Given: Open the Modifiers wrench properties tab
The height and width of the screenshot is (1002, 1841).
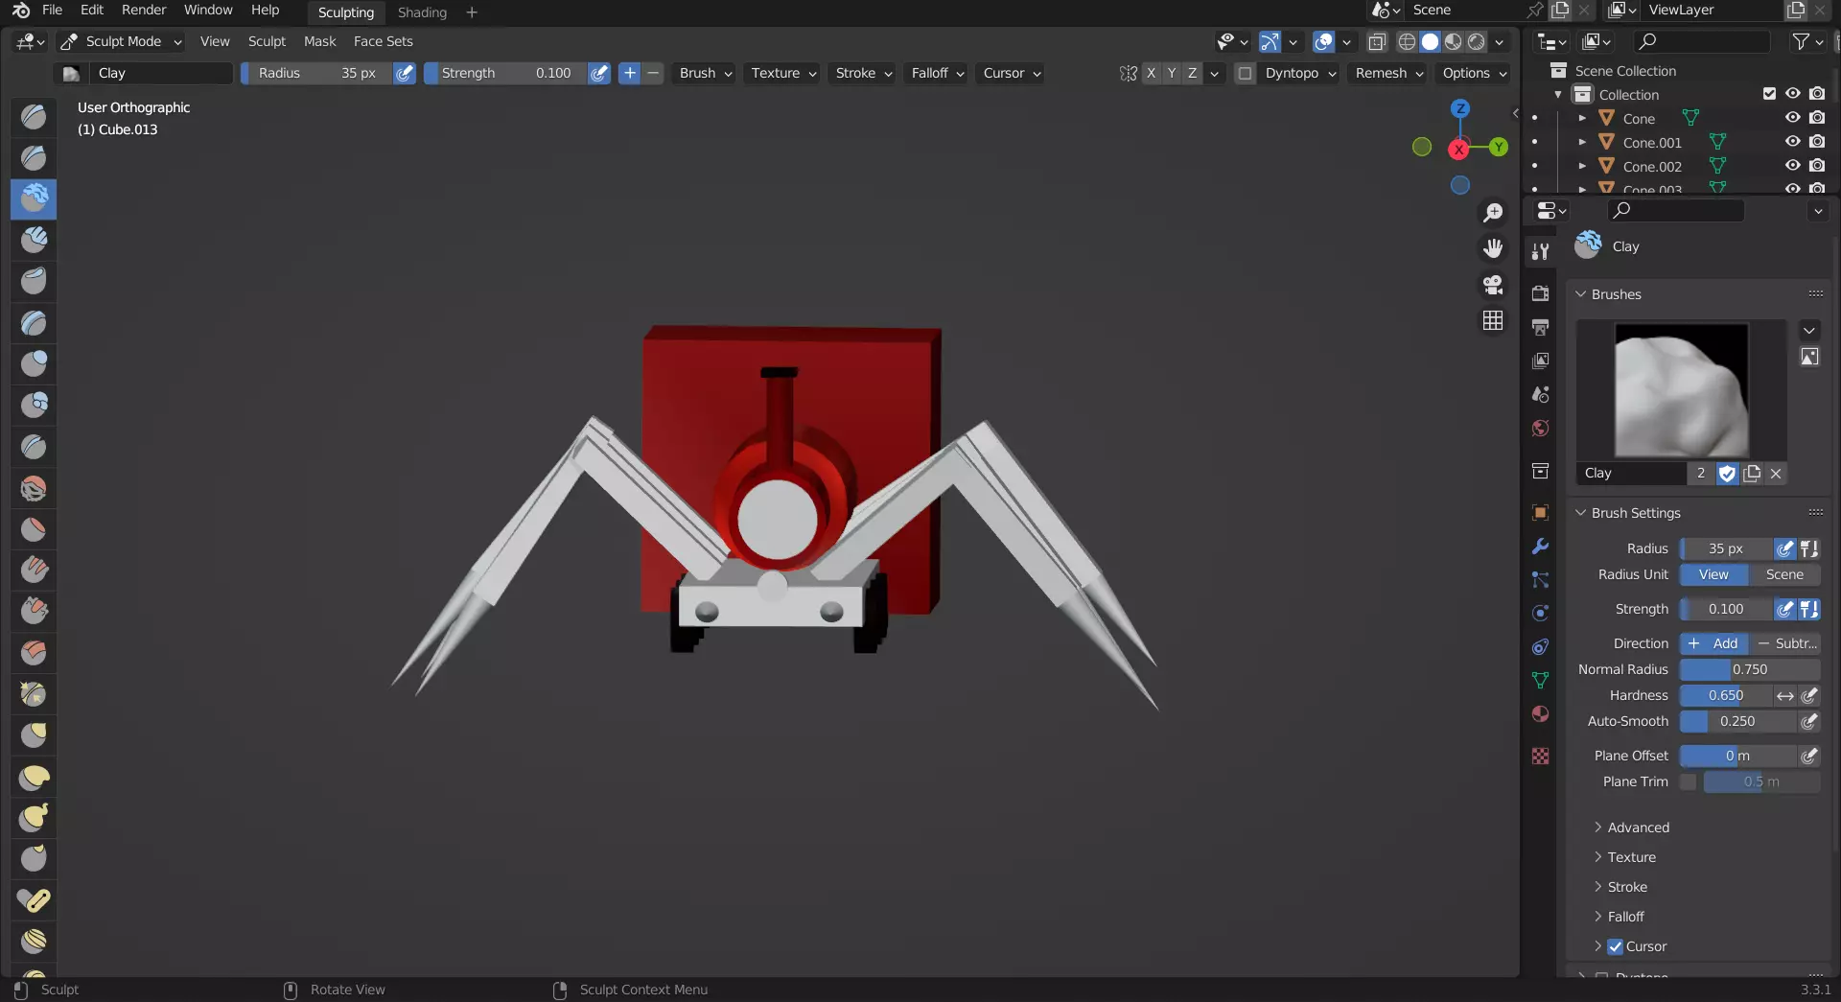Looking at the screenshot, I should tap(1541, 547).
